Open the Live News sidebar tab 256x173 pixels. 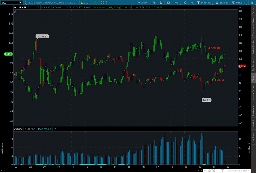(254, 137)
